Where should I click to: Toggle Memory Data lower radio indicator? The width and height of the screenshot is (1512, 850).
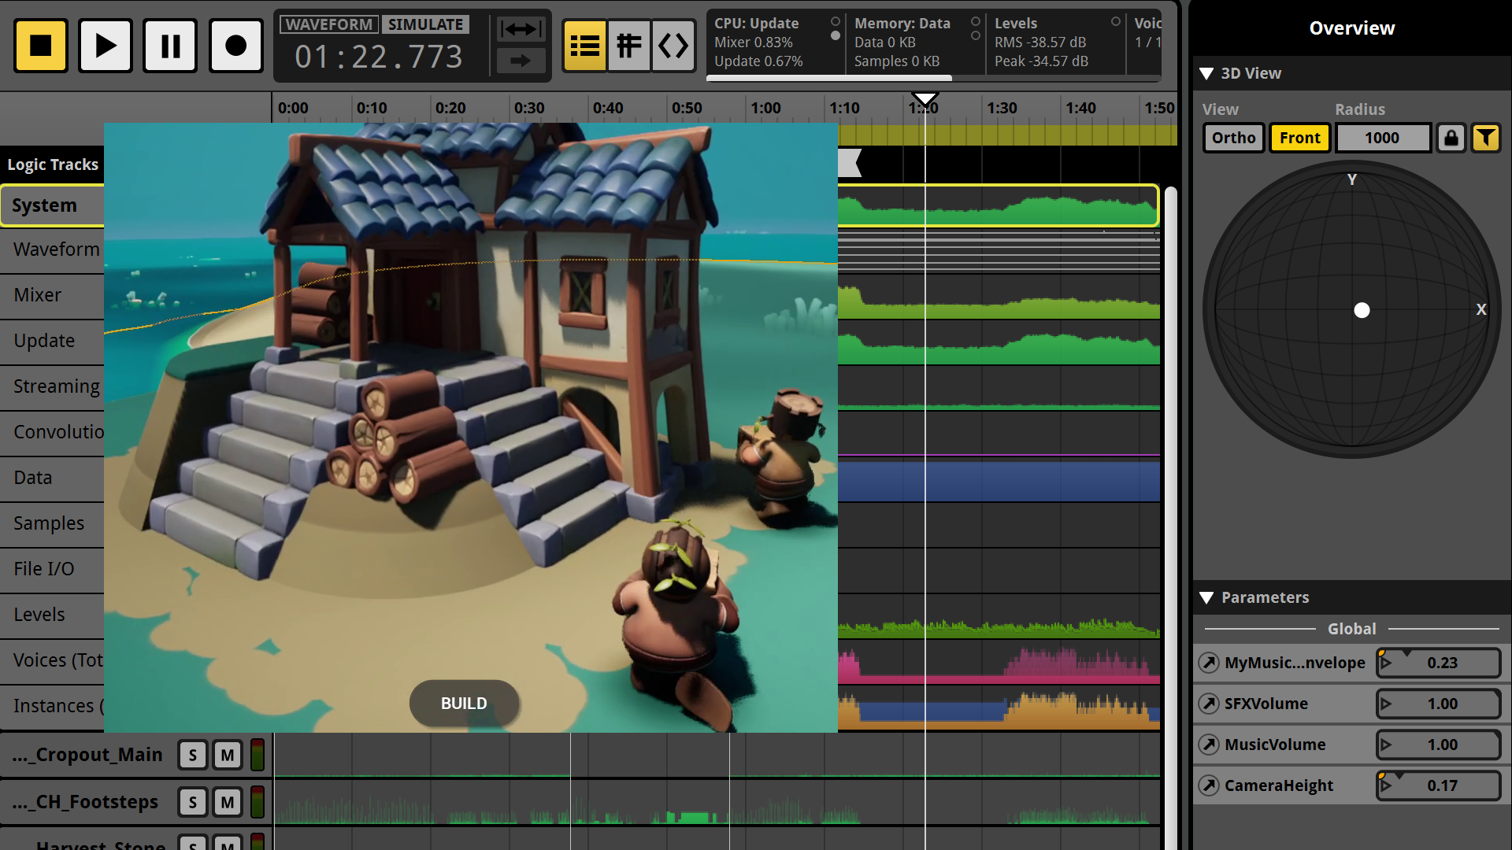[x=976, y=36]
